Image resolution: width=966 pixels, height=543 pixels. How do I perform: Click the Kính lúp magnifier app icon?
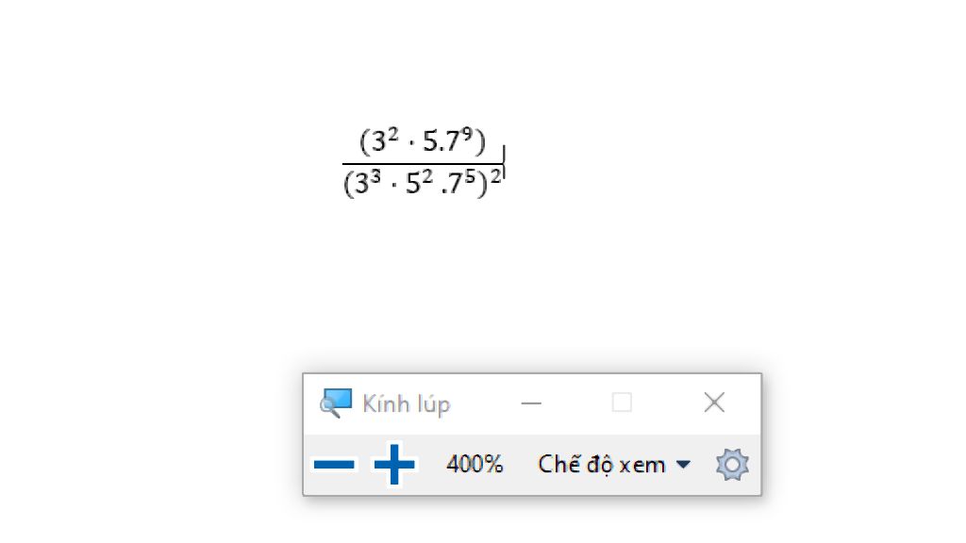pos(336,403)
